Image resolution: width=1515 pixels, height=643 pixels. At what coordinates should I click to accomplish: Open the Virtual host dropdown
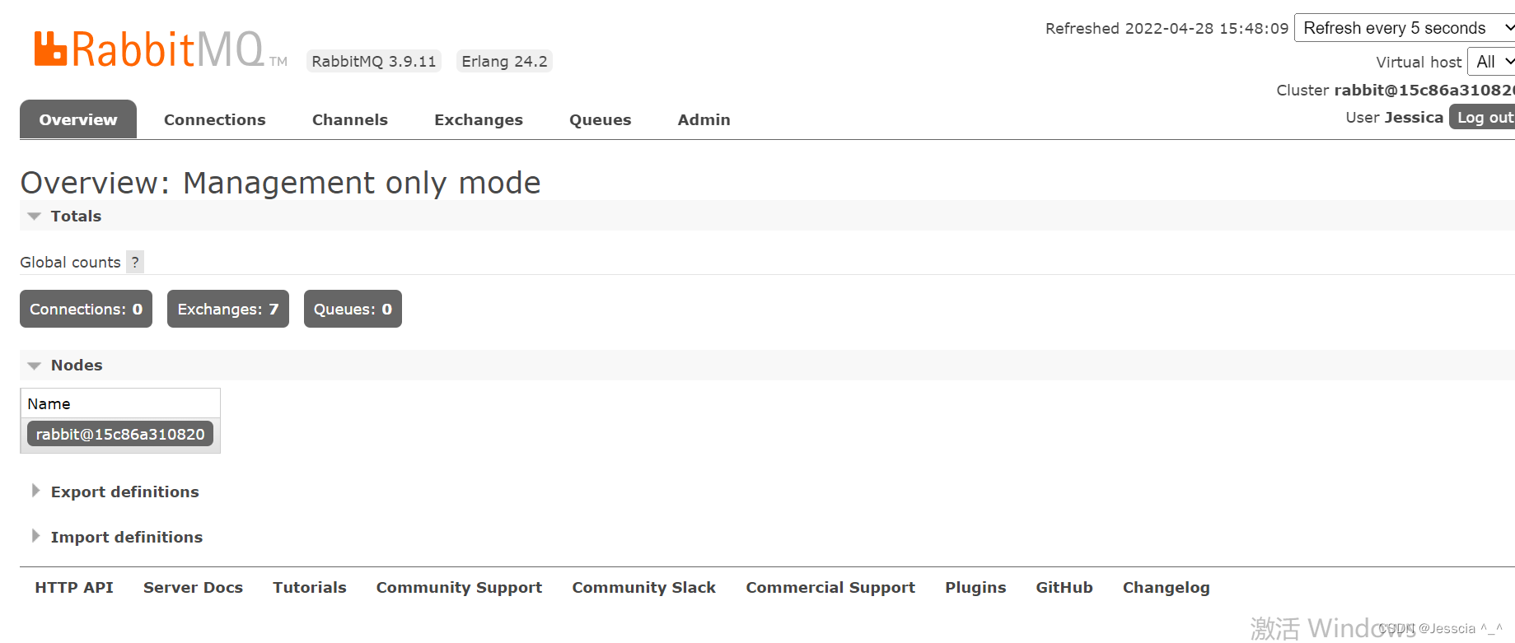coord(1491,62)
